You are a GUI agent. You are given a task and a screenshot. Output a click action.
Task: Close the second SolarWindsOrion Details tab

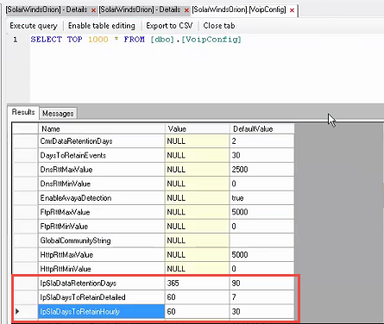[186, 10]
